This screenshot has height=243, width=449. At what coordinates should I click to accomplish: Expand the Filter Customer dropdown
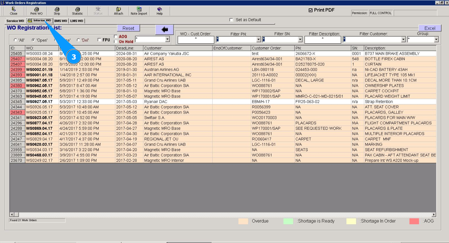403,39
